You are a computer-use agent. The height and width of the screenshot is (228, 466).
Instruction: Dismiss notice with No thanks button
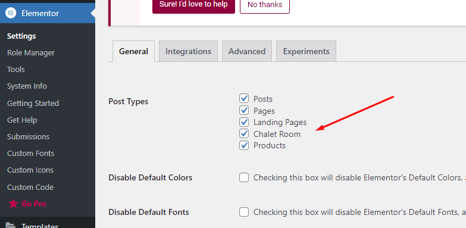point(265,4)
